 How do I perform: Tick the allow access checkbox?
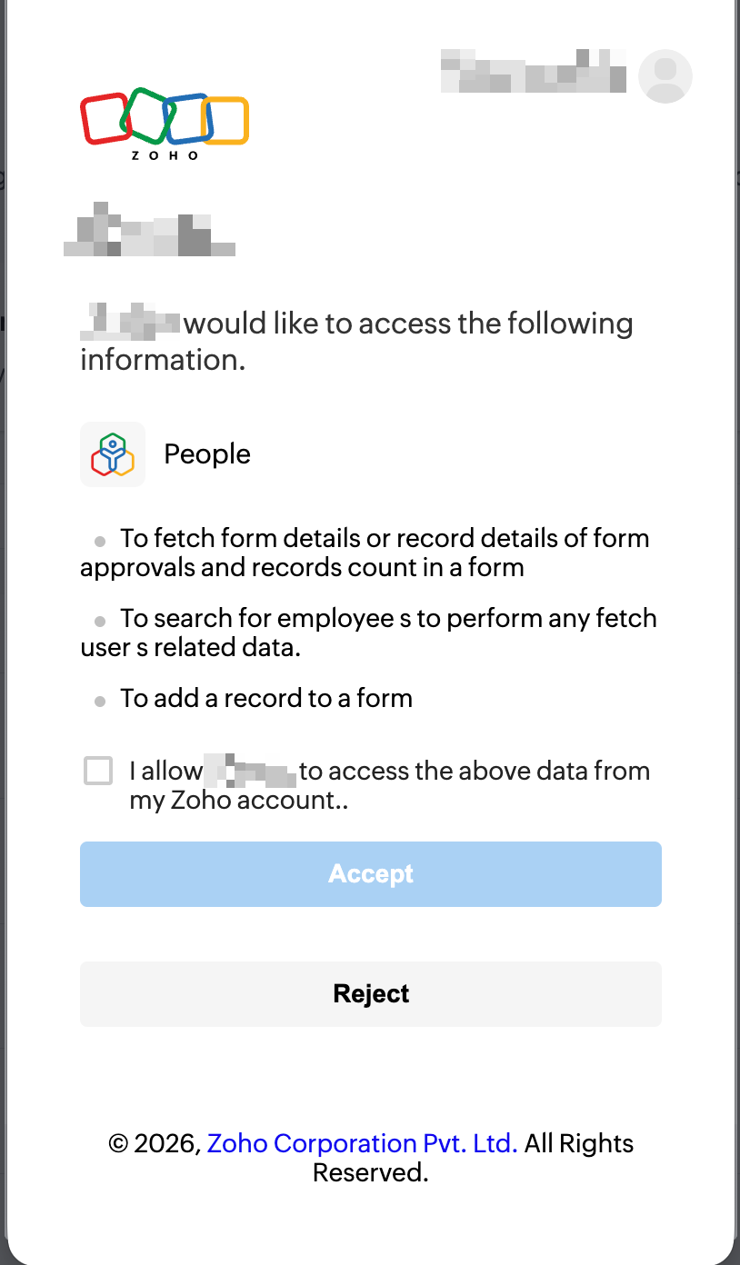[98, 771]
